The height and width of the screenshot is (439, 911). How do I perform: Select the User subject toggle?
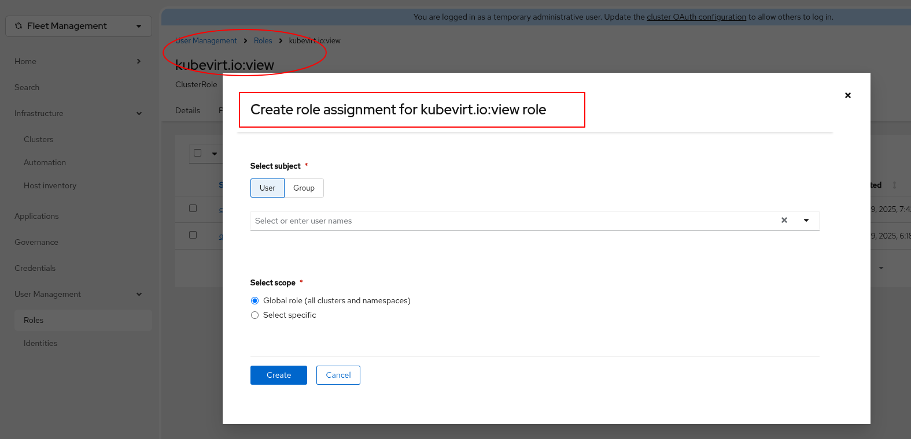point(267,188)
